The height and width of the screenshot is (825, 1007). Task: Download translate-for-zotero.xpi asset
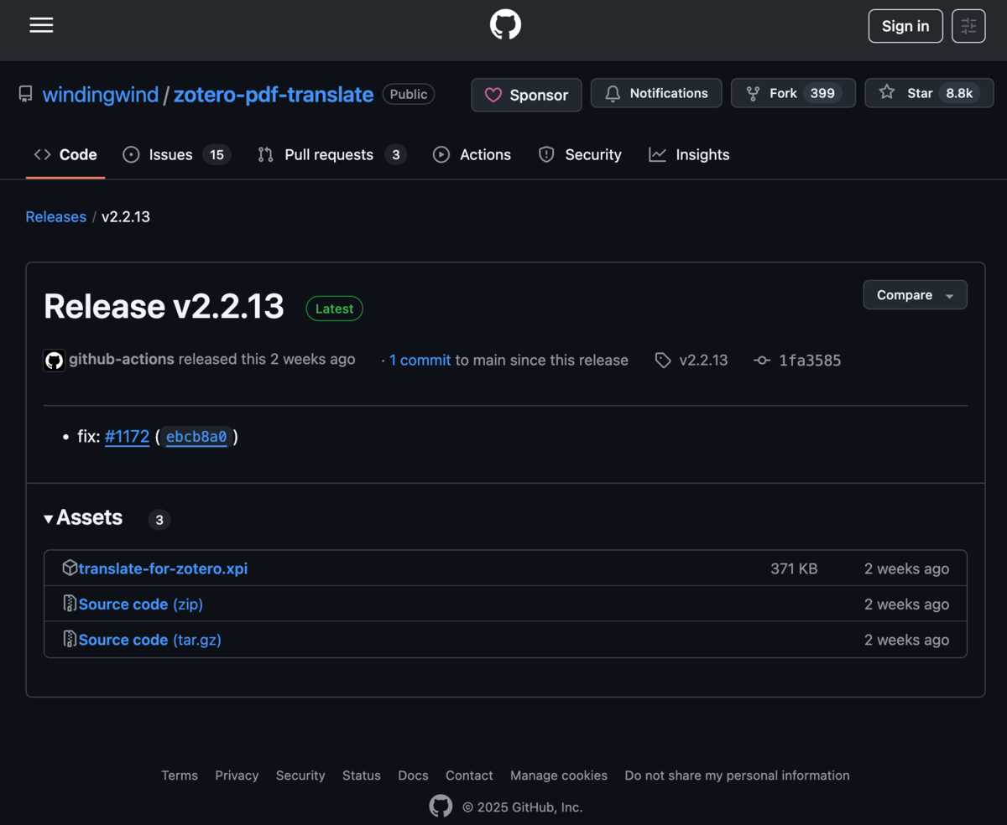point(163,568)
